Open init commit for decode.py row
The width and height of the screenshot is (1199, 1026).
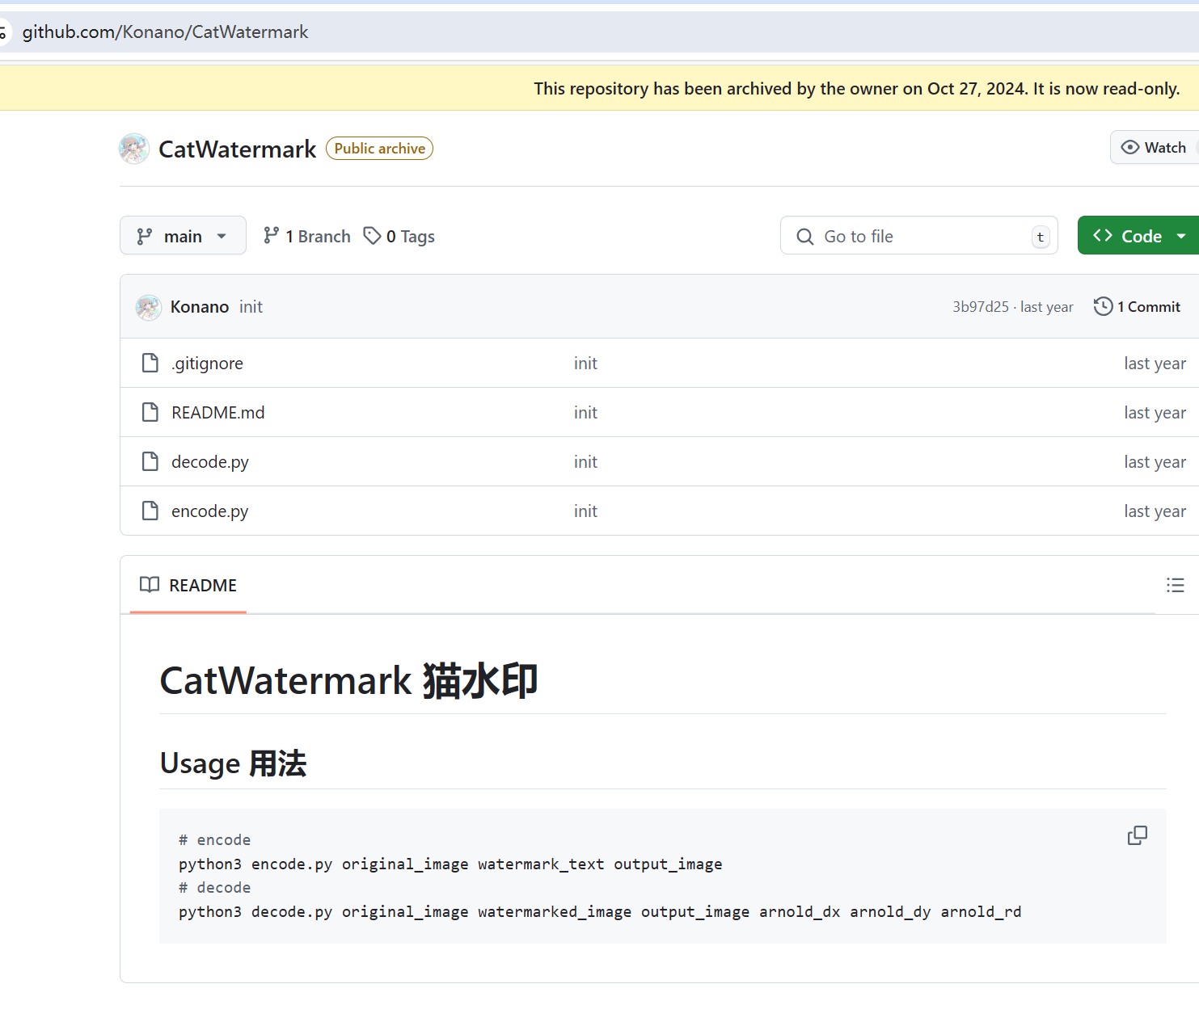click(585, 462)
